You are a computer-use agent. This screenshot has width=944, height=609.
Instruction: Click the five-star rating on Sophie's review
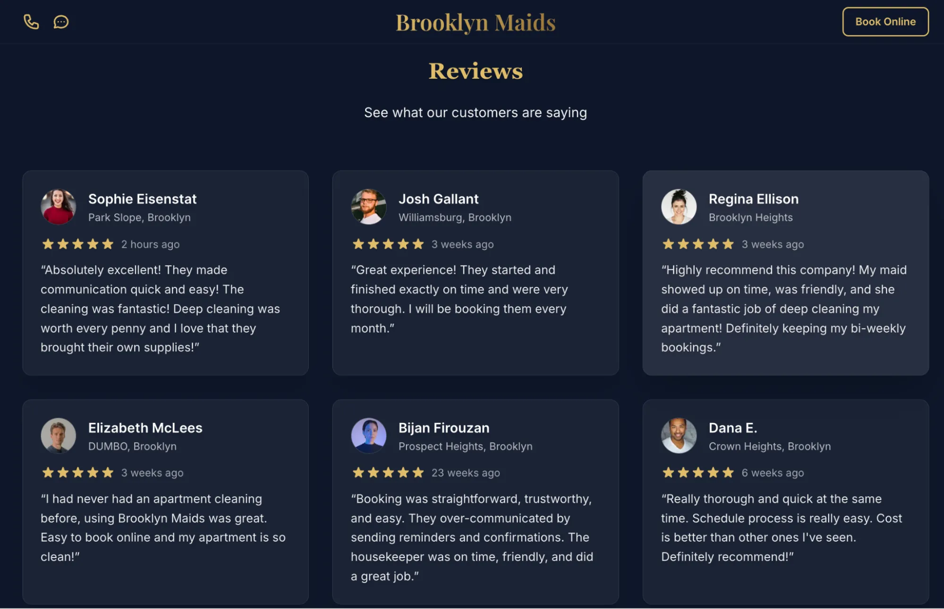pos(77,244)
